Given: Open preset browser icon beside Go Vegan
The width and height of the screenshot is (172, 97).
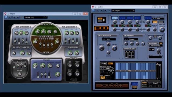Looking at the screenshot, I should (134, 11).
